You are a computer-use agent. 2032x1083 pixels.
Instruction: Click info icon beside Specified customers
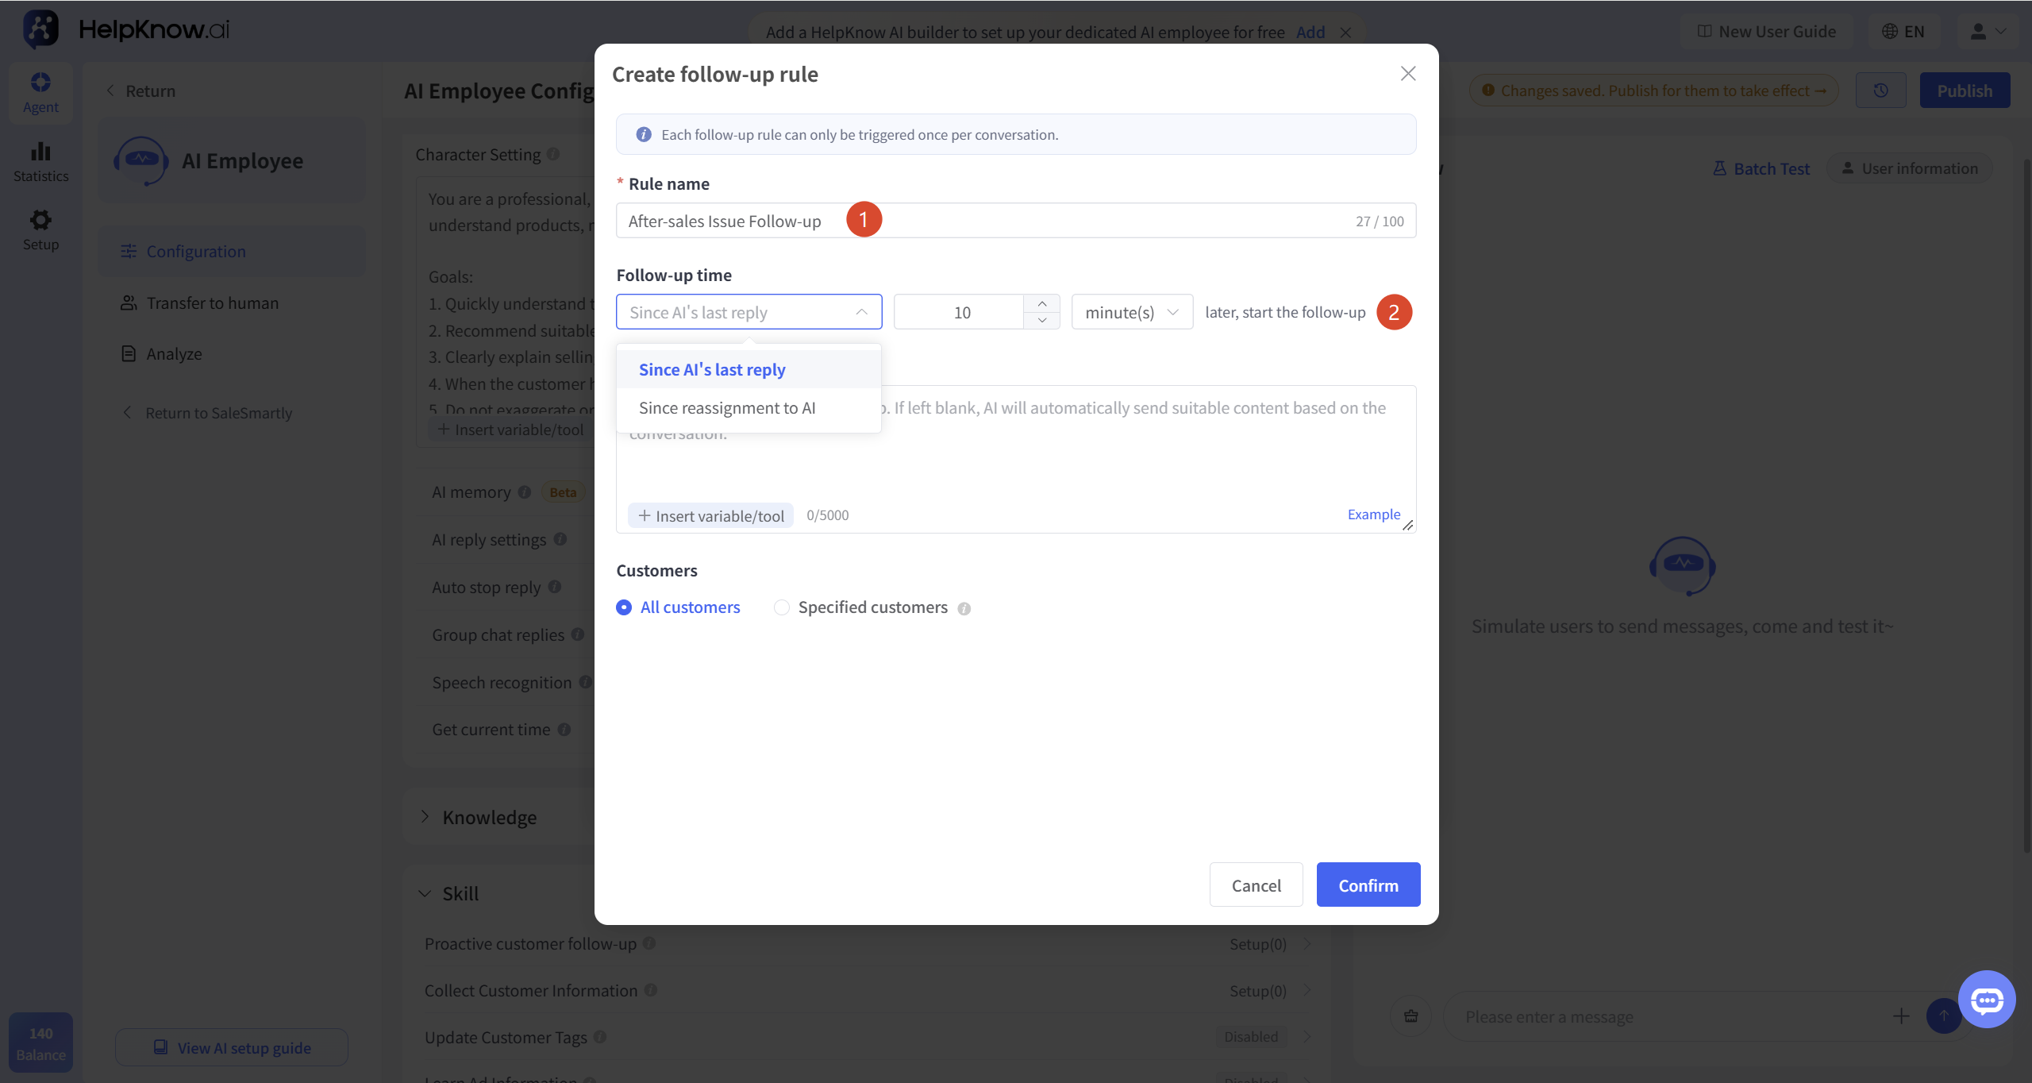[x=964, y=609]
